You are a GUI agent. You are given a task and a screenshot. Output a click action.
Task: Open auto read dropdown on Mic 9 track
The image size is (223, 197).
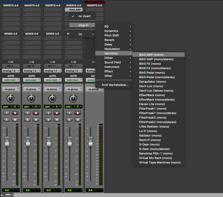(11, 80)
